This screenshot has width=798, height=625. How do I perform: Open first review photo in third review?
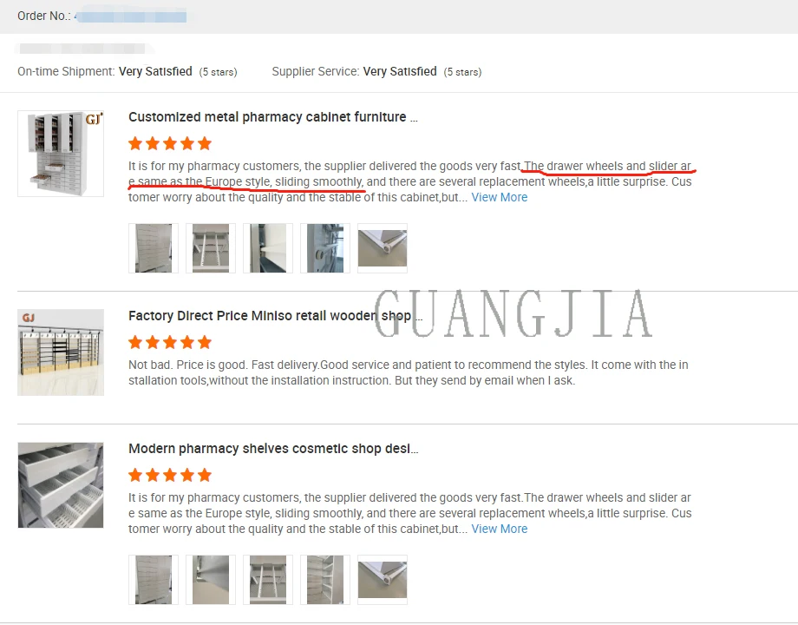154,580
